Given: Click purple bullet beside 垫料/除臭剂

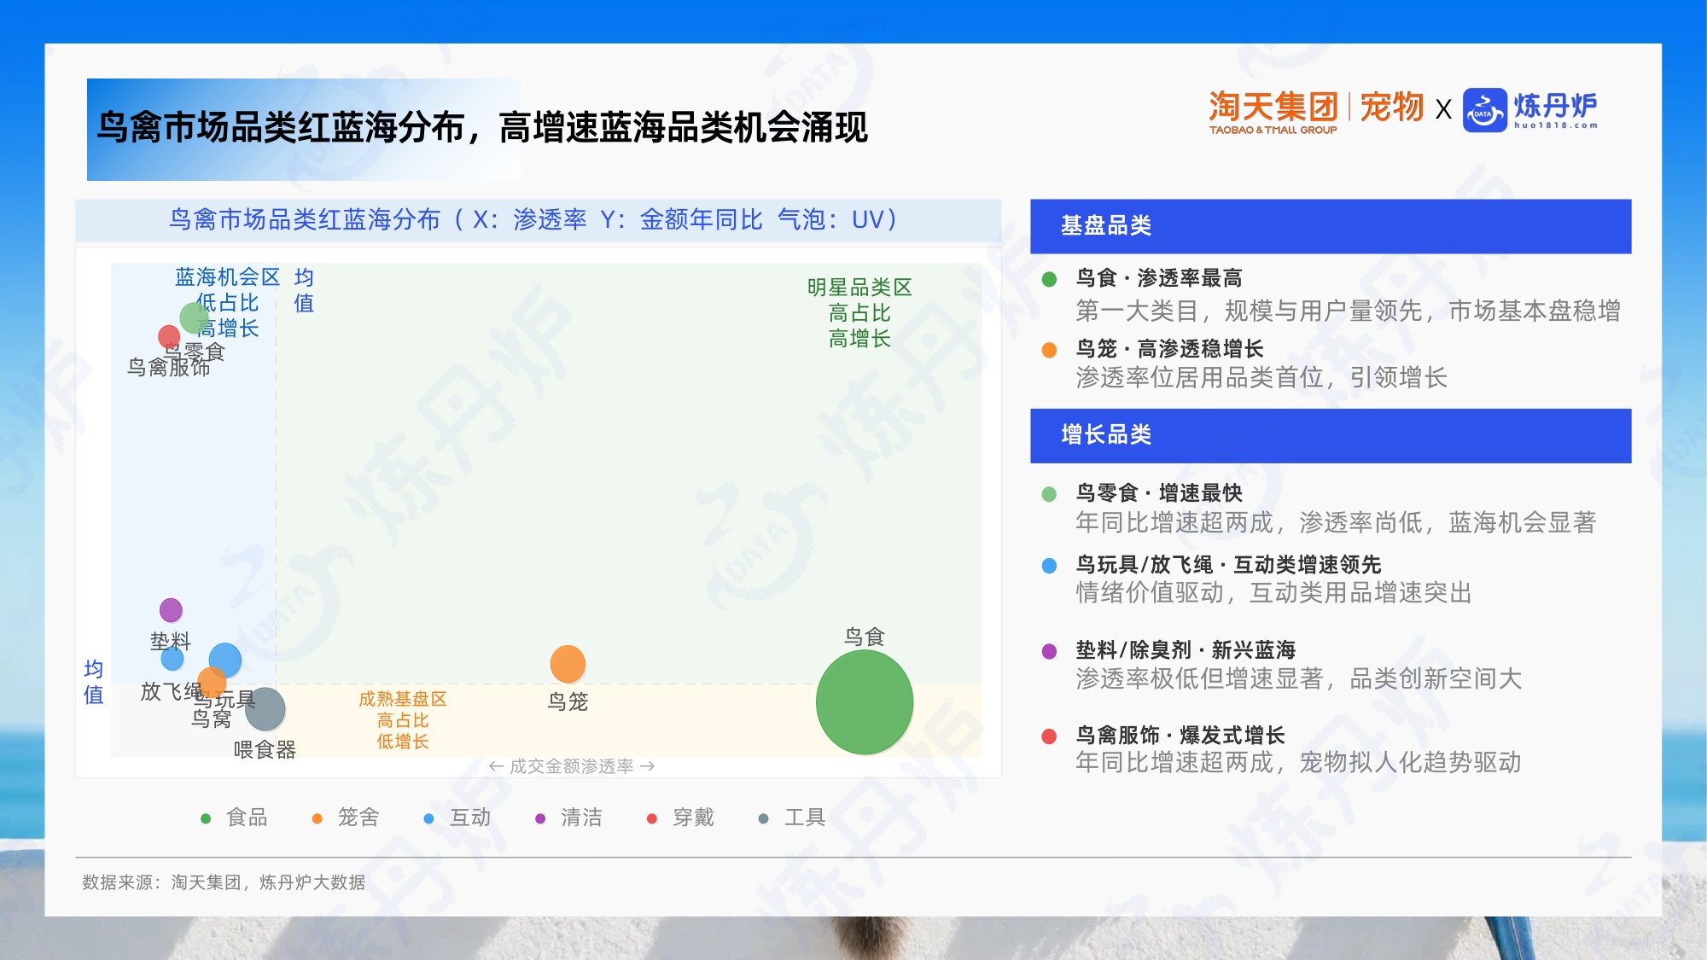Looking at the screenshot, I should click(x=1050, y=651).
